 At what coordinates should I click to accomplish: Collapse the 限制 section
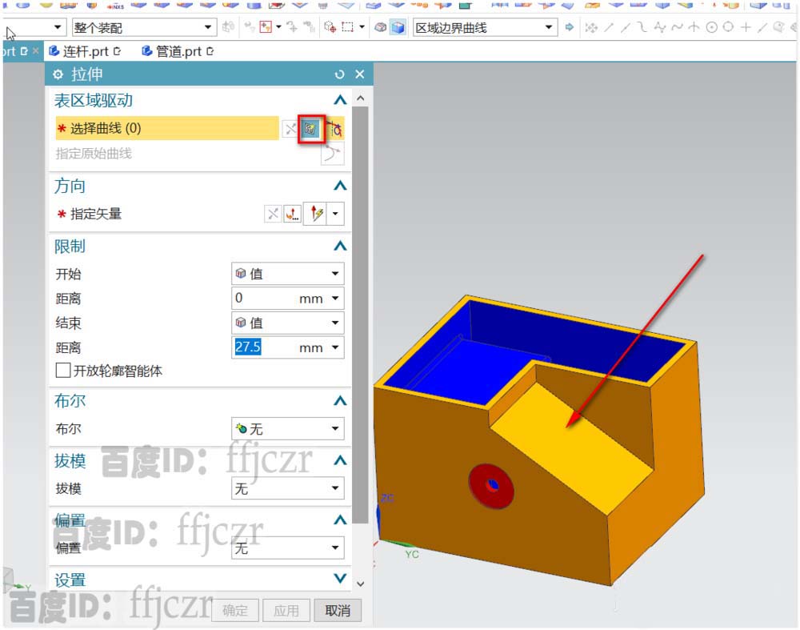(x=340, y=246)
